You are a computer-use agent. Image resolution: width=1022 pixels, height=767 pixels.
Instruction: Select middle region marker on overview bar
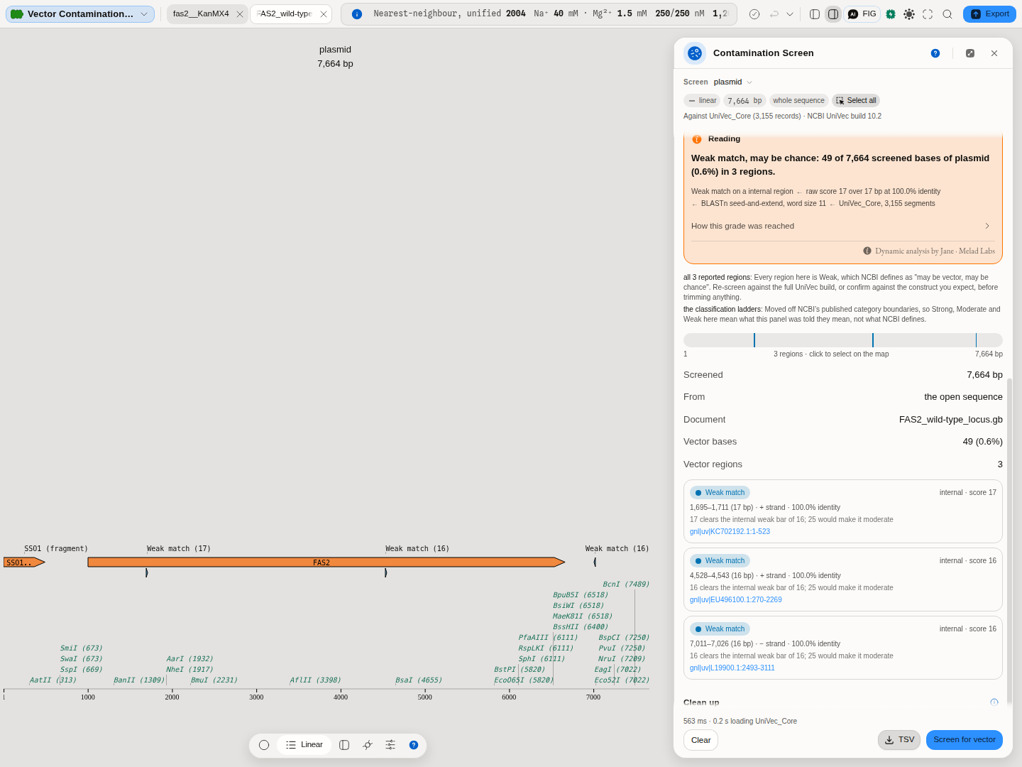tap(873, 340)
